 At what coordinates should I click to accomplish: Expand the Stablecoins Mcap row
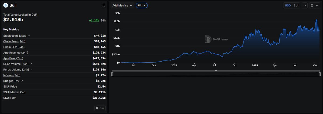click(29, 35)
